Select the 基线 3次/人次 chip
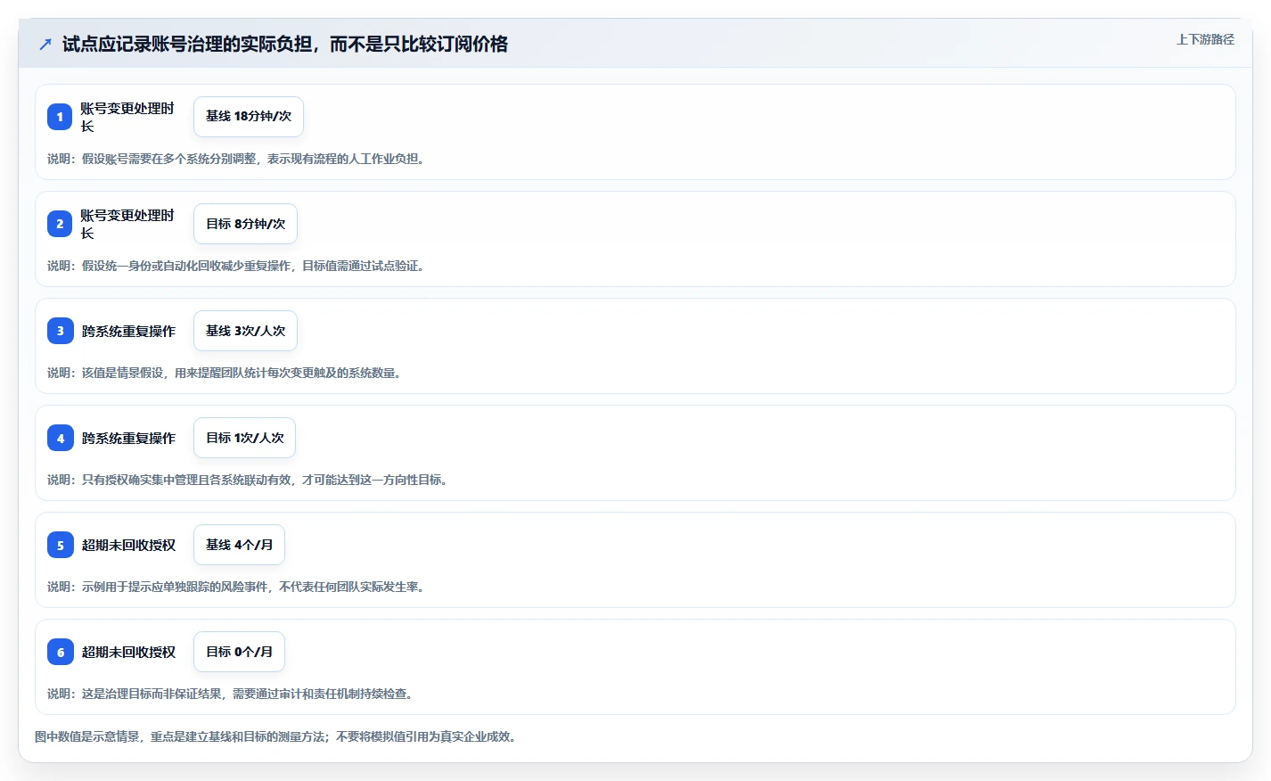 [245, 331]
